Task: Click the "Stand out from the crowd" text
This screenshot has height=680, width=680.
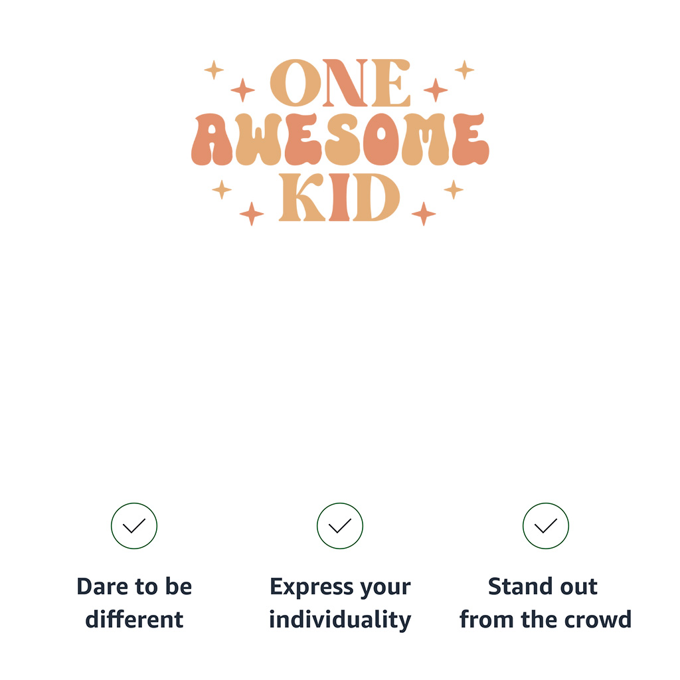Action: pyautogui.click(x=545, y=603)
